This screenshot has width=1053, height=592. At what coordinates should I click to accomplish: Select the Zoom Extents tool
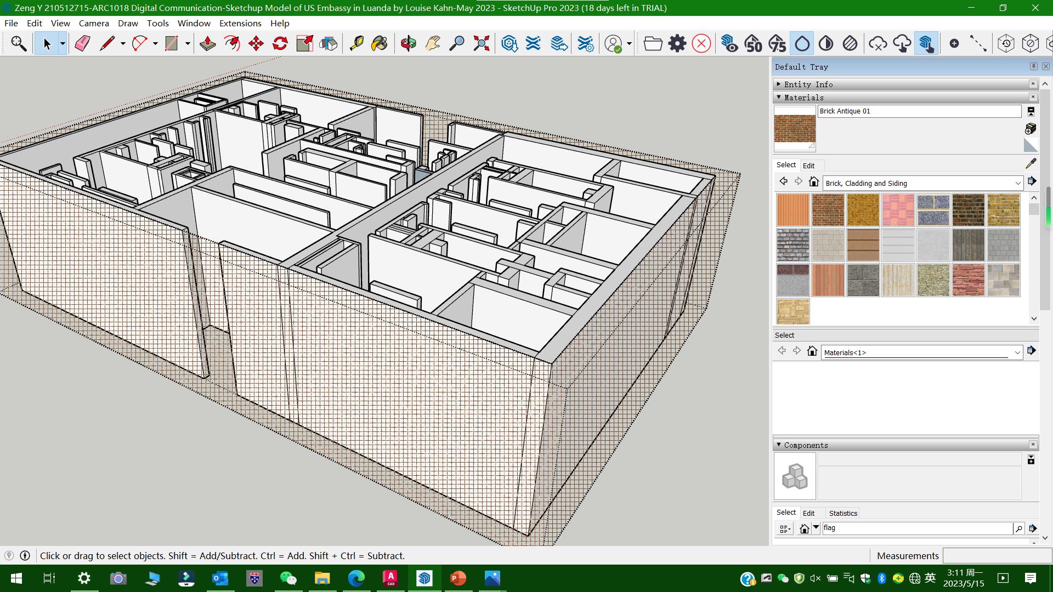click(x=481, y=43)
